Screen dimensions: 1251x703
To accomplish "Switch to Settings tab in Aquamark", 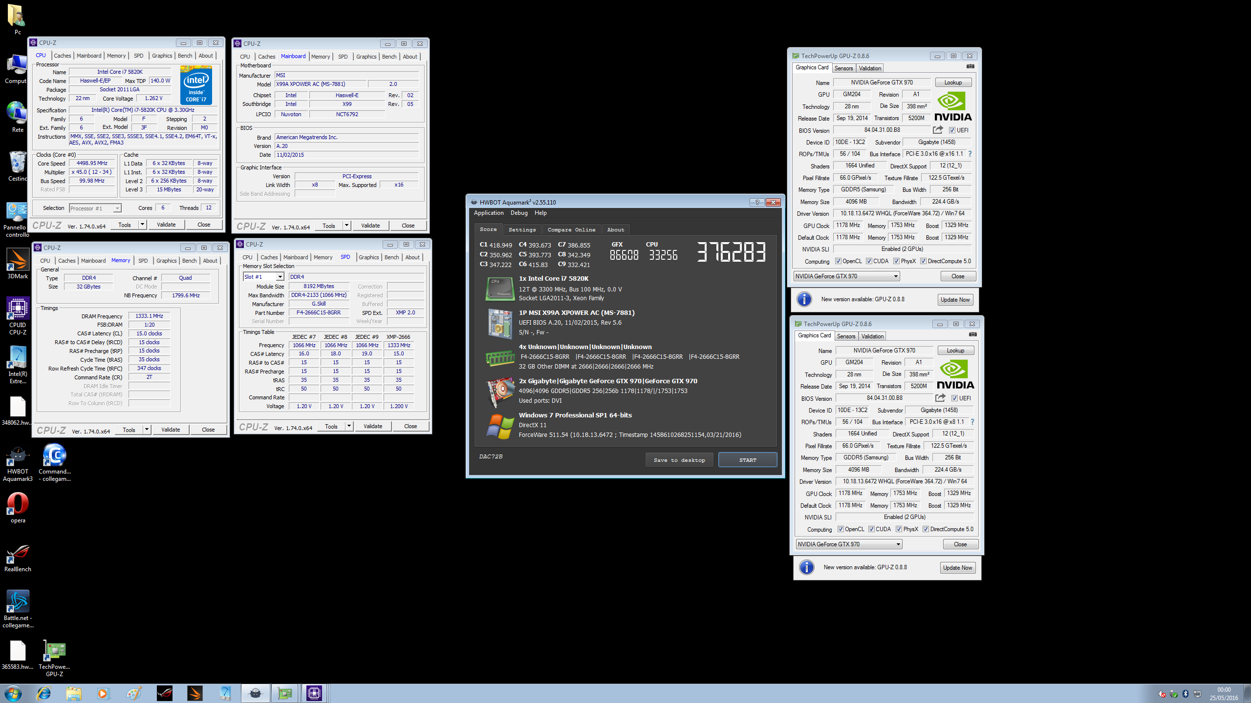I will (522, 229).
